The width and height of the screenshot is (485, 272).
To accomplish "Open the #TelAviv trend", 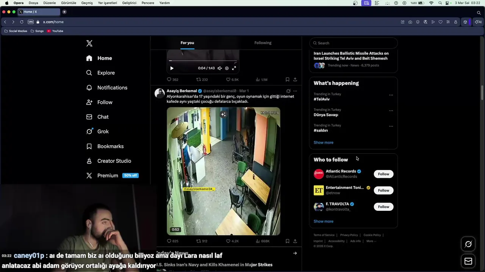I will [x=322, y=99].
